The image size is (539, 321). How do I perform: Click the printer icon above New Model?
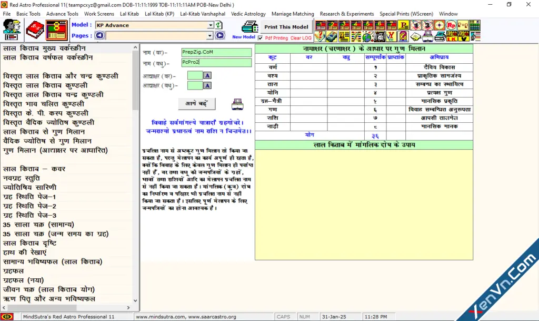pyautogui.click(x=250, y=27)
